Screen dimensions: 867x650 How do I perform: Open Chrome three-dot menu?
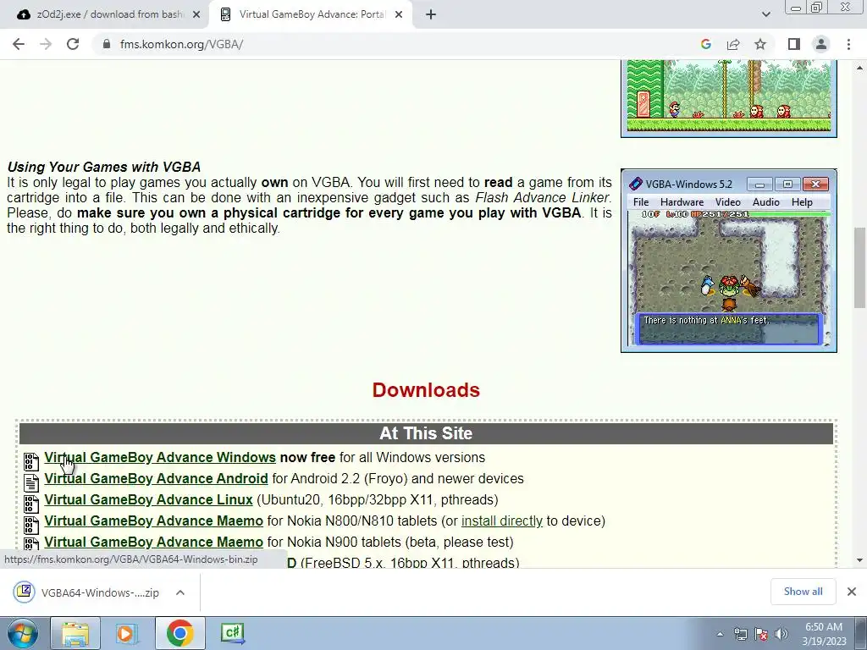pos(848,44)
